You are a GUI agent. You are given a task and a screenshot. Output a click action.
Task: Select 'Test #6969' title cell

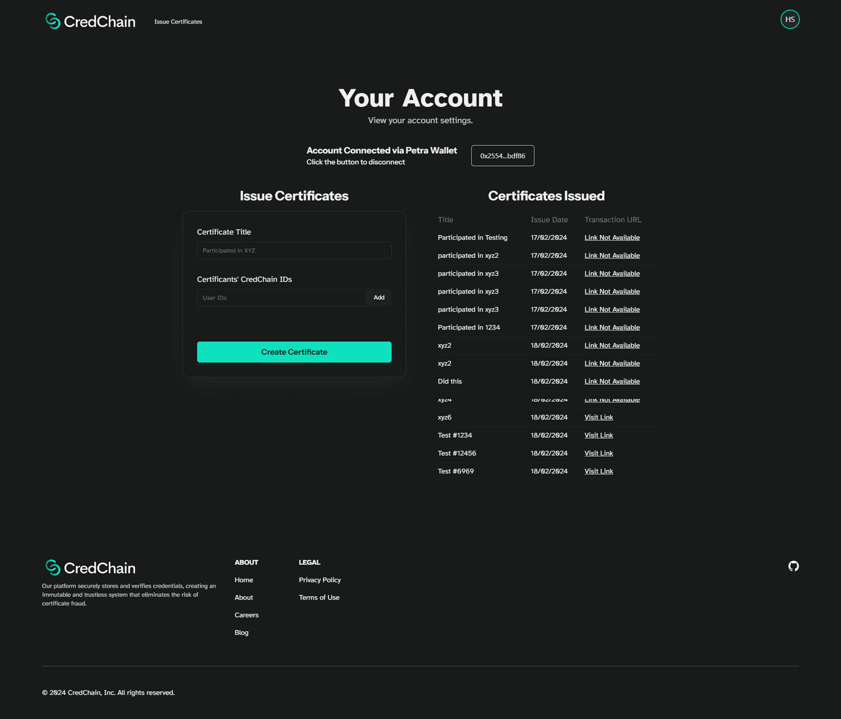(456, 471)
